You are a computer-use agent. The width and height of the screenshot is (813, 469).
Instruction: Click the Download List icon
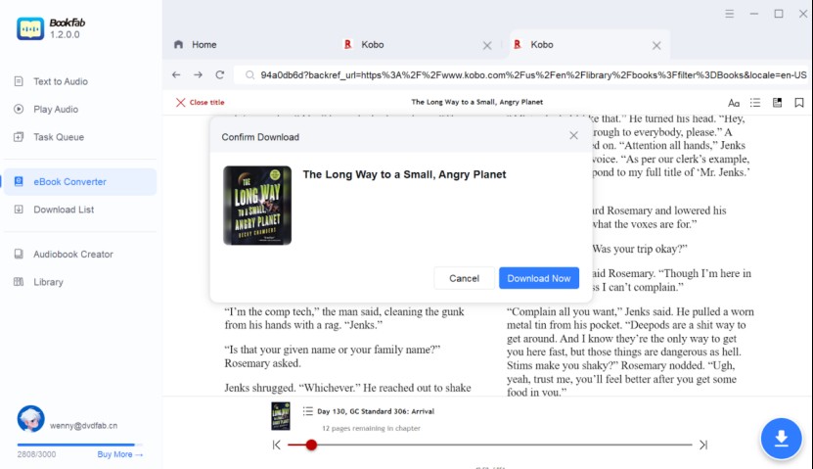click(x=19, y=210)
